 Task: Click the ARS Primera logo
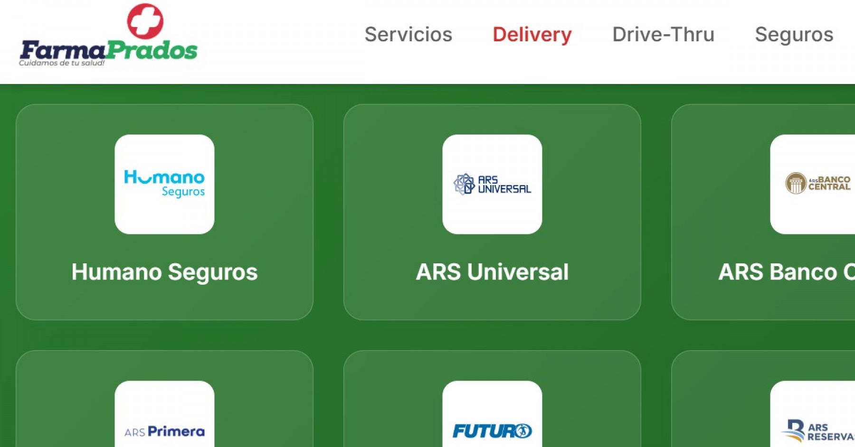(x=164, y=414)
